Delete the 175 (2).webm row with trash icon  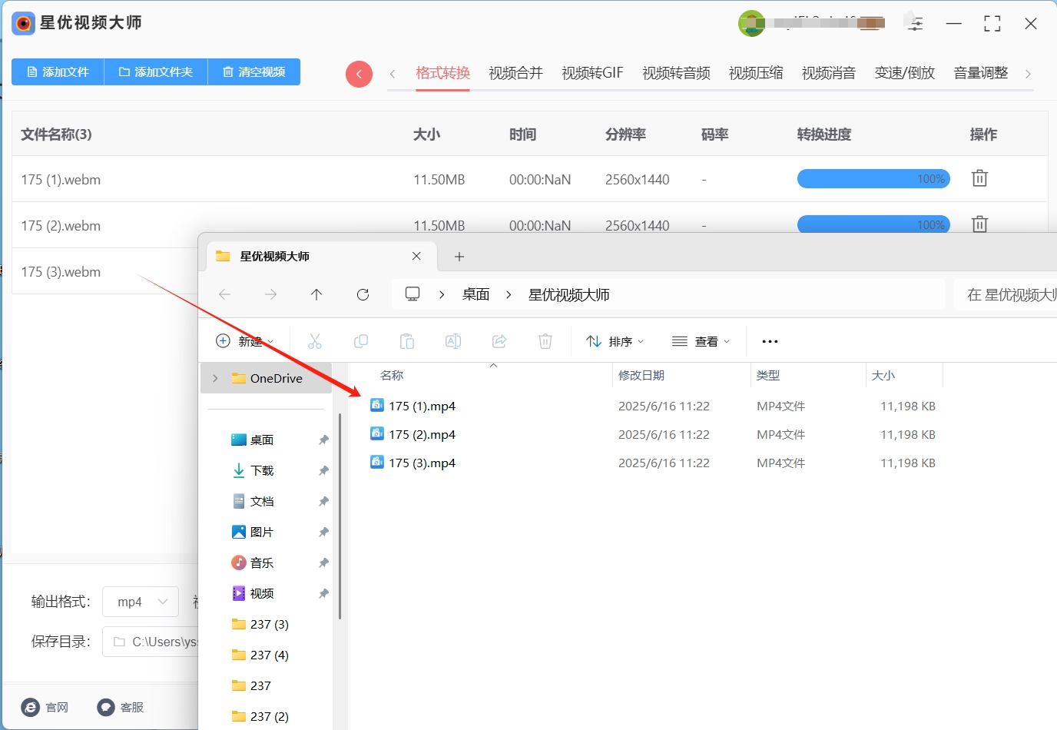(979, 224)
